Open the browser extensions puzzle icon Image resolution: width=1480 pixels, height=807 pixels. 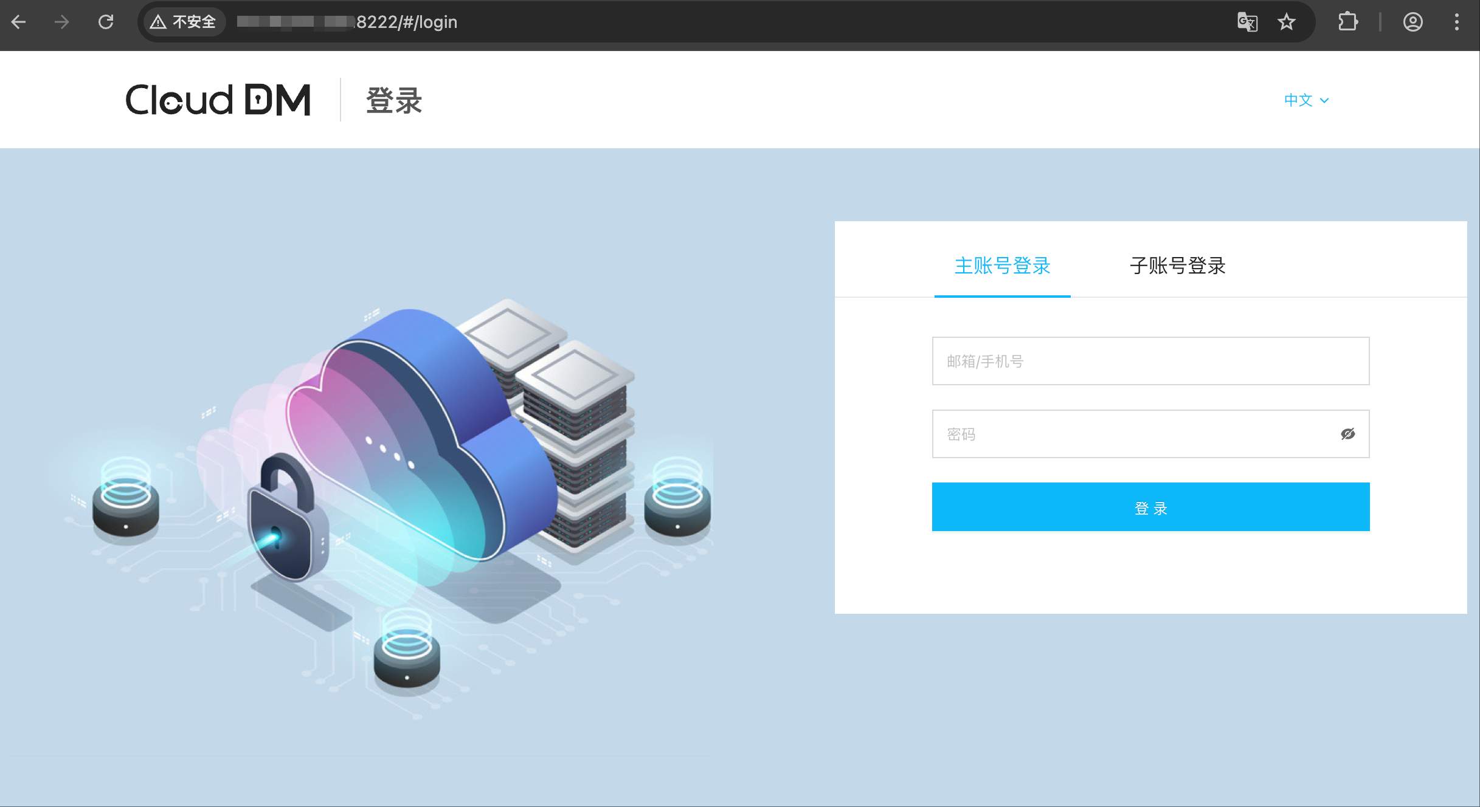[1347, 22]
